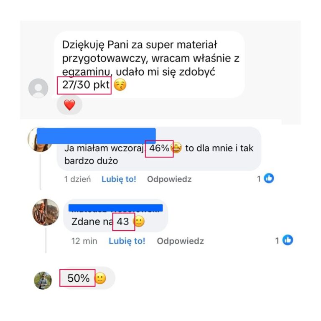The width and height of the screenshot is (321, 321).
Task: Open the profile photo of the 50% commenter
Action: point(43,280)
